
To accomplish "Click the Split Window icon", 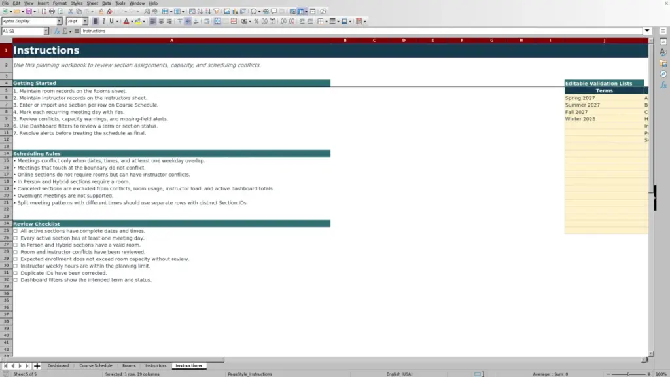I will pos(313,12).
